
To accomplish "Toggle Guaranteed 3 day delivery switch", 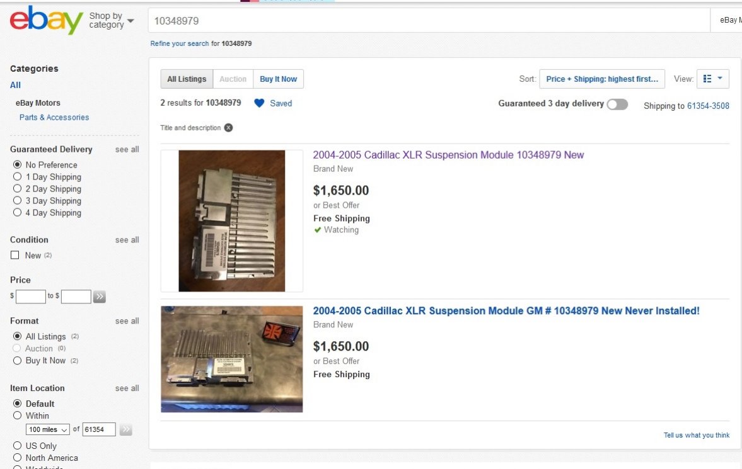I will click(x=617, y=104).
